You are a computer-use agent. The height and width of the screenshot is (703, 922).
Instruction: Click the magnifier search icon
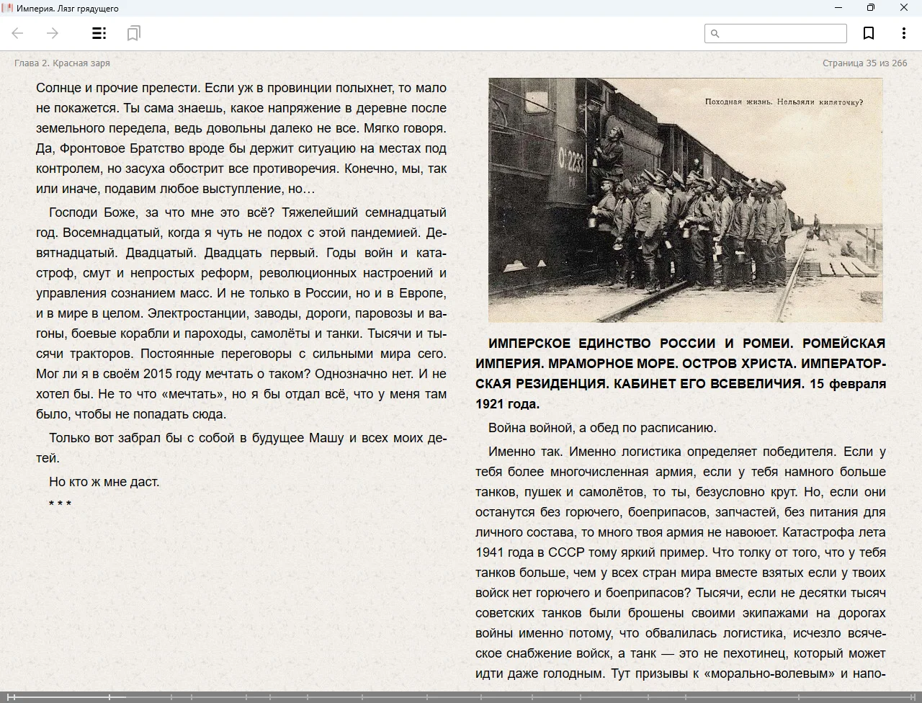[715, 33]
